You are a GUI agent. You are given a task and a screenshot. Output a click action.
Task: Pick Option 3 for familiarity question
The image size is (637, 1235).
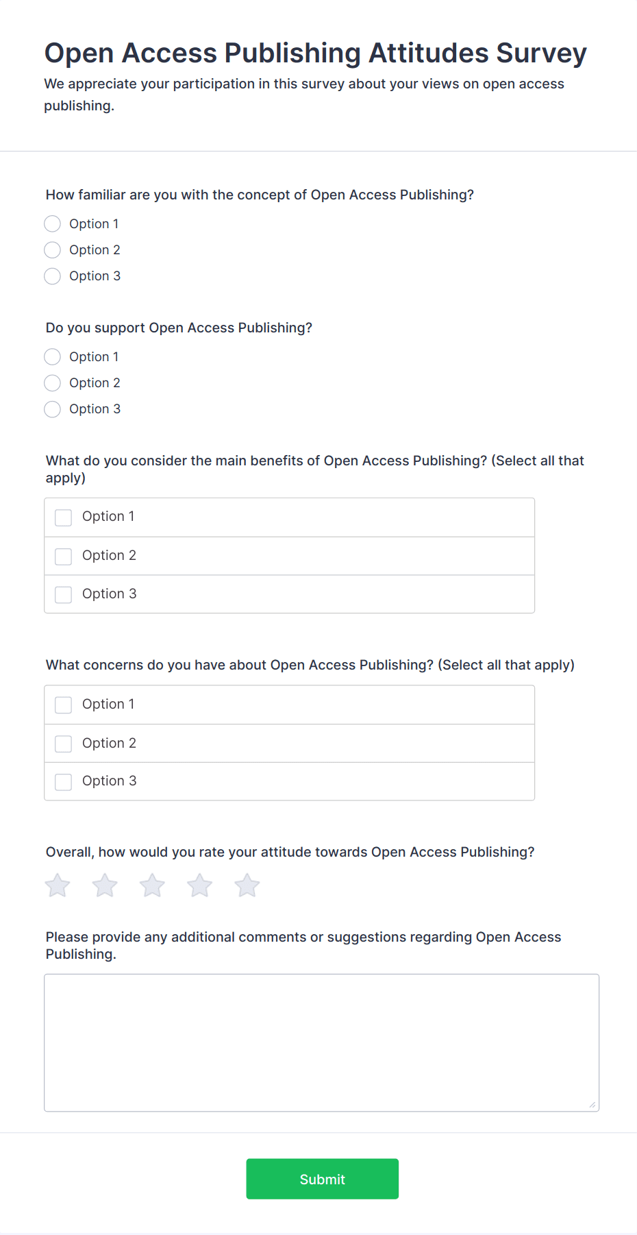coord(53,276)
